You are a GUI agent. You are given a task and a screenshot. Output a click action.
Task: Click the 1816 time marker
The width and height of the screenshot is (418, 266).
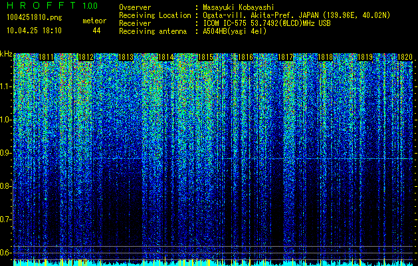[245, 57]
